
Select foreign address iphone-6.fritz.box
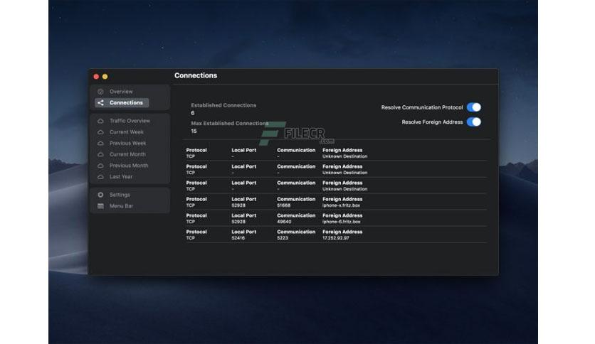(341, 222)
